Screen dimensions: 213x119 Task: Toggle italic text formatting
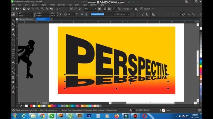tap(143, 15)
